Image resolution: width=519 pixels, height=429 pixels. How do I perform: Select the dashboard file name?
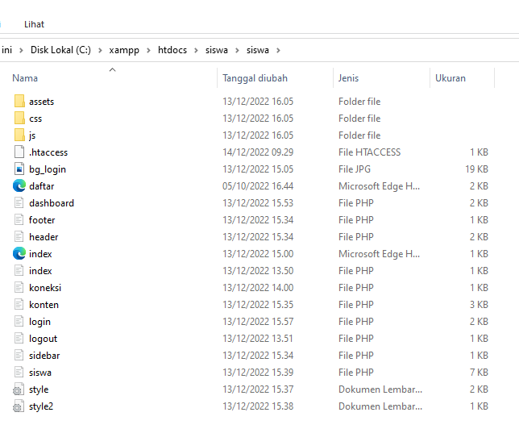point(52,202)
